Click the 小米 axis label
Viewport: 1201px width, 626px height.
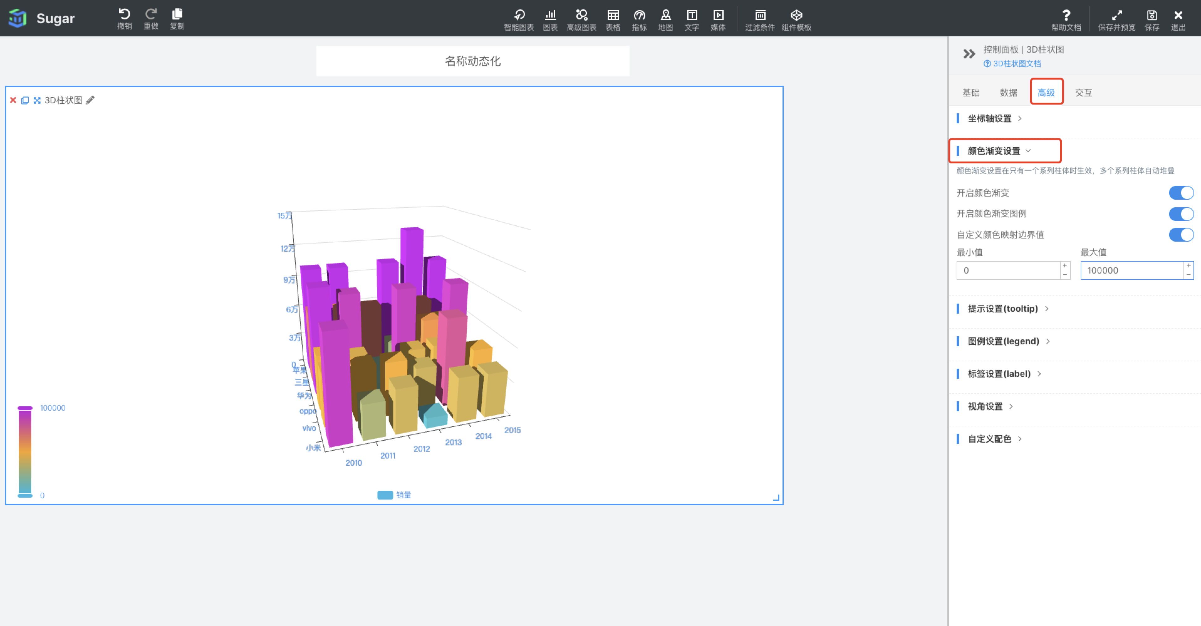[x=313, y=448]
